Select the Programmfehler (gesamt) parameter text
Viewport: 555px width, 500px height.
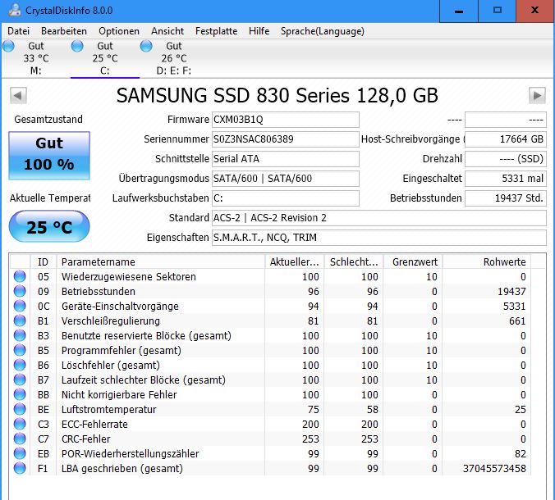pos(121,351)
